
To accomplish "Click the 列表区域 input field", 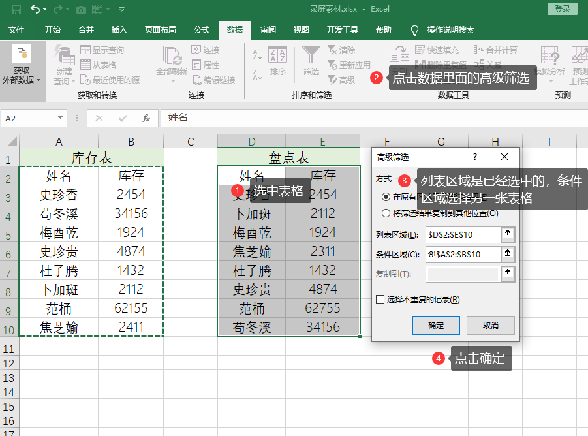I will (463, 235).
